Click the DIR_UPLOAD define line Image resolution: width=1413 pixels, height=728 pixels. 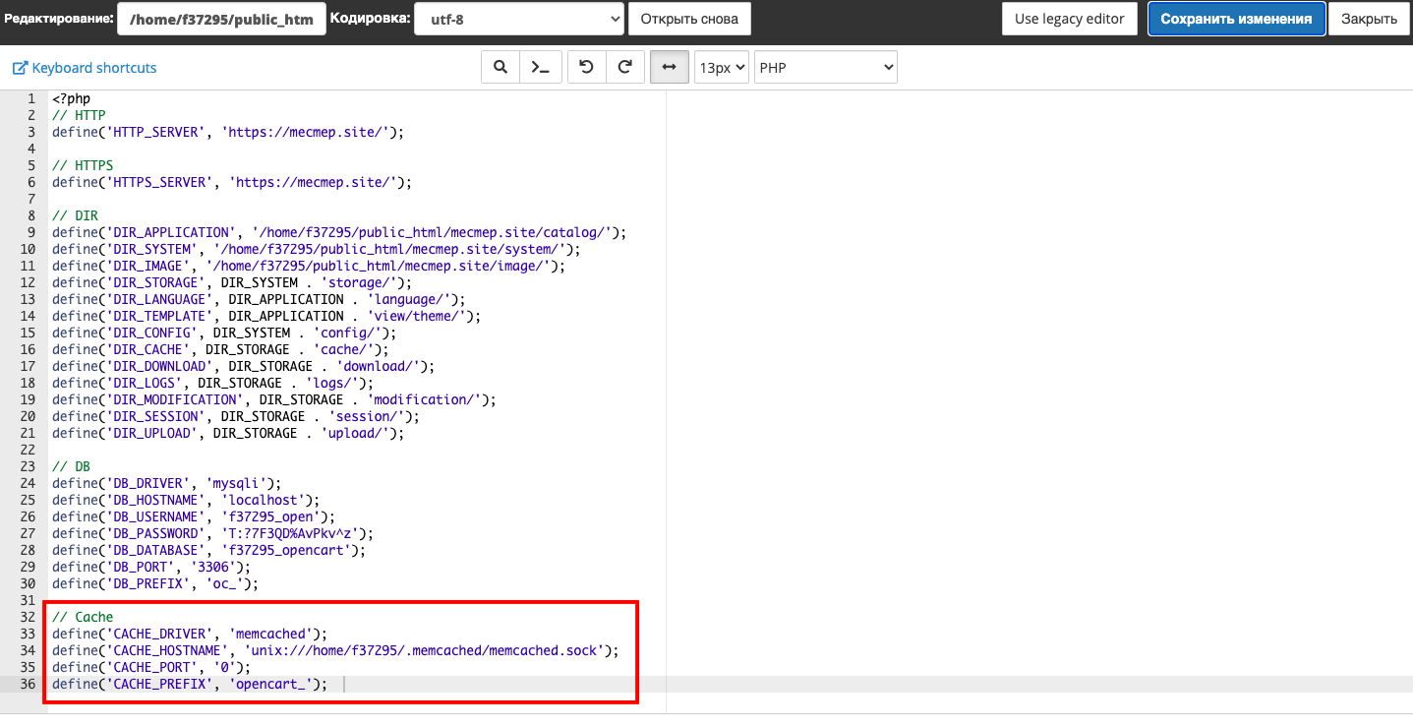click(x=228, y=433)
